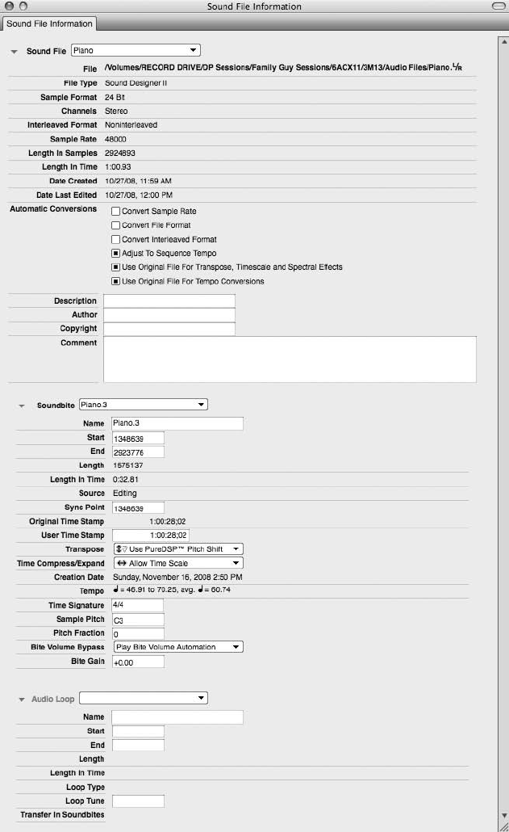Enable Convert File Format checkbox
Viewport: 509px width, 832px height.
115,225
